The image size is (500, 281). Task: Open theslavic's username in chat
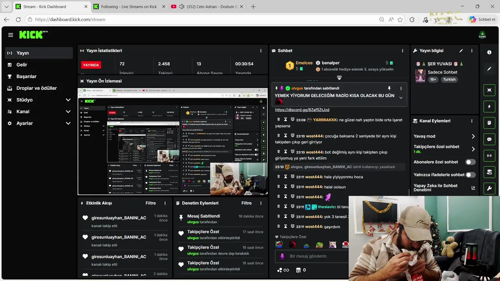point(327,207)
